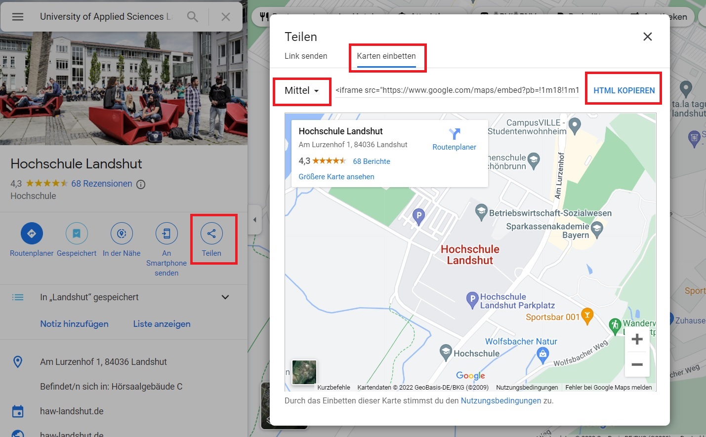
Task: Click the In der Nähe icon
Action: click(122, 234)
